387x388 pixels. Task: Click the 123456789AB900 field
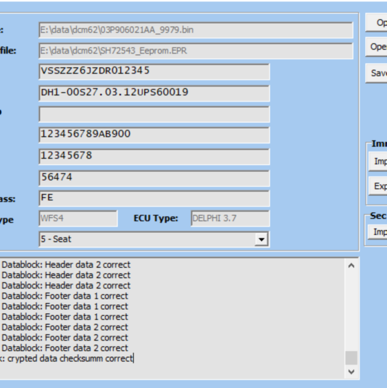pyautogui.click(x=154, y=135)
